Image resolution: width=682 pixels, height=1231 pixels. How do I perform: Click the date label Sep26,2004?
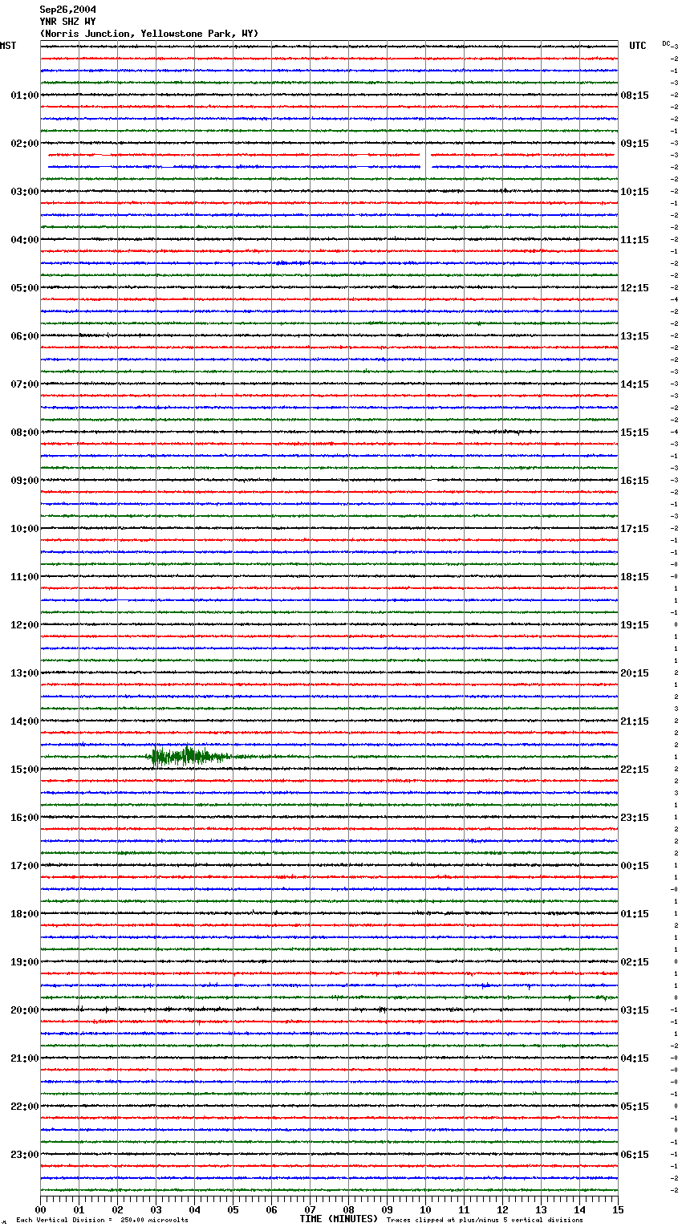pos(67,10)
